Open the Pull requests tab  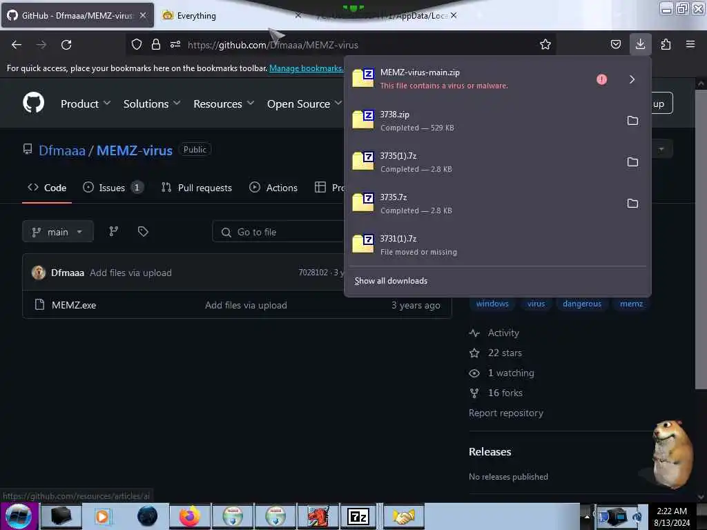(x=197, y=188)
